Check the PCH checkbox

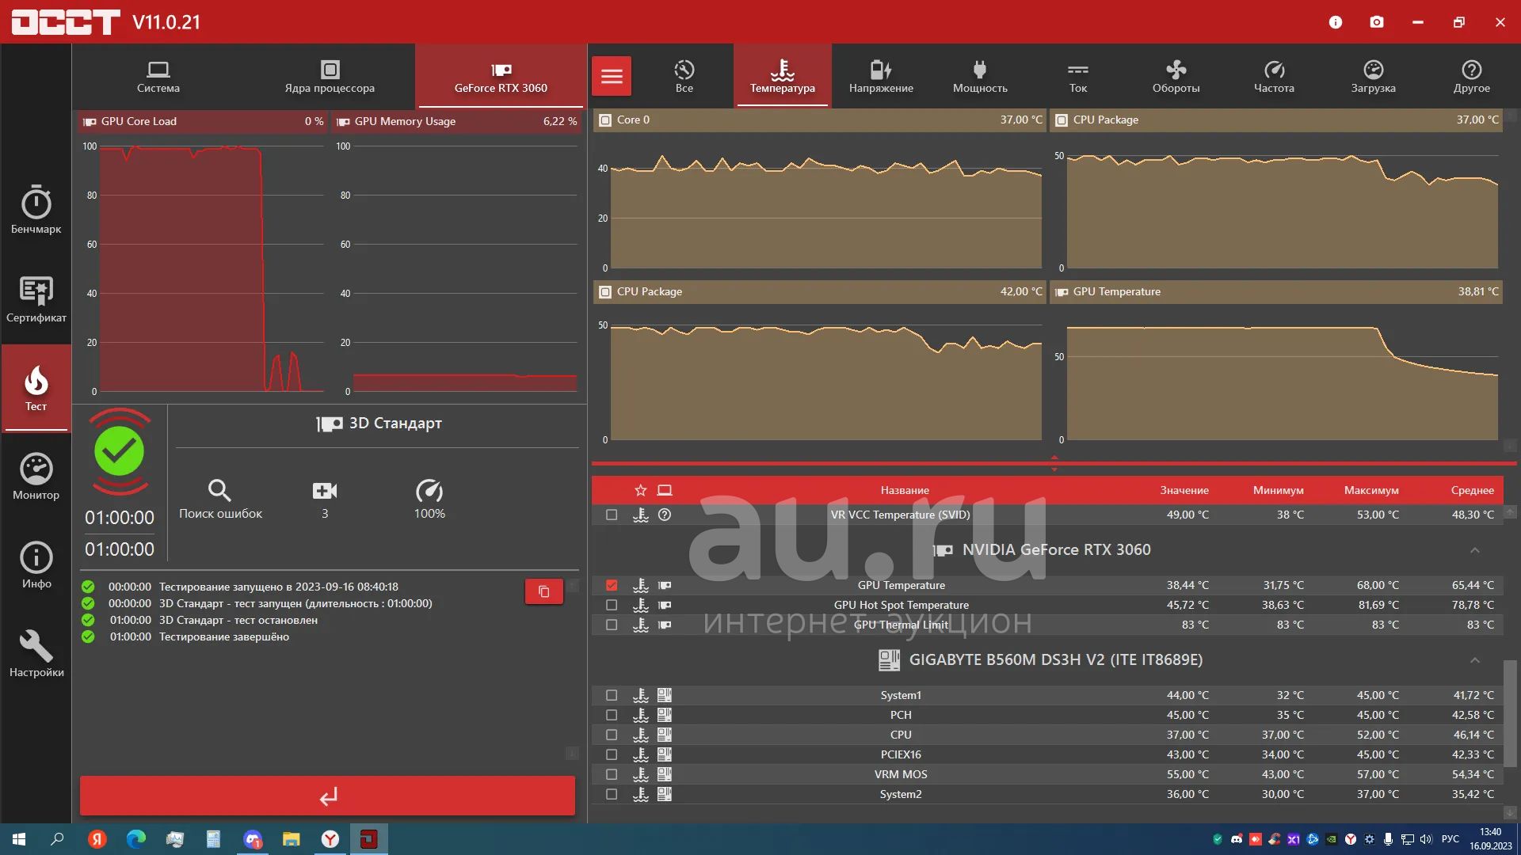pos(612,715)
